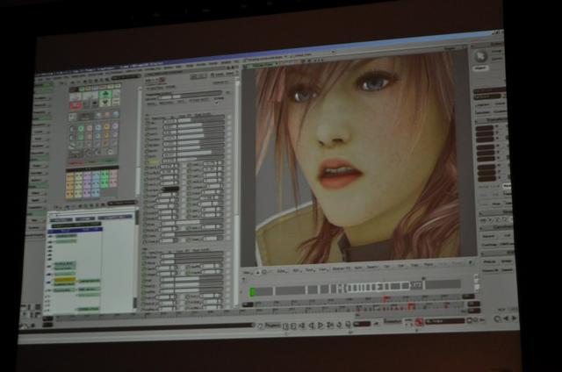Click the Object filter button below selection arrow
Screen dimensions: 562x372
(x=480, y=68)
